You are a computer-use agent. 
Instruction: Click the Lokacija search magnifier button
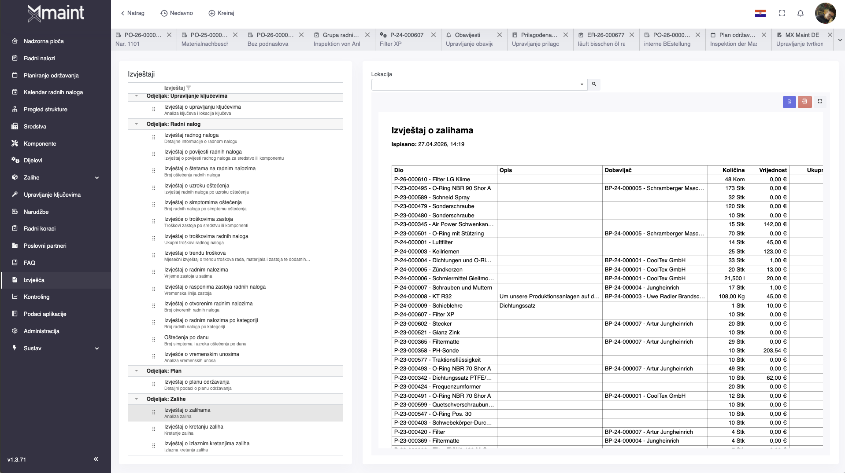(594, 84)
